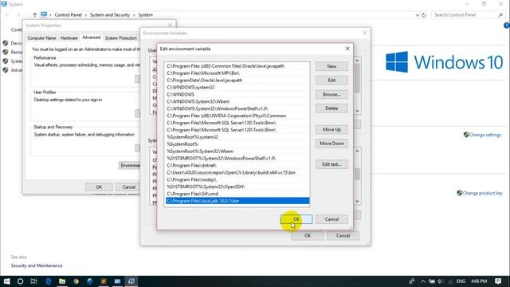Viewport: 510px width, 287px height.
Task: Go to System and Security in breadcrumb
Action: point(110,15)
